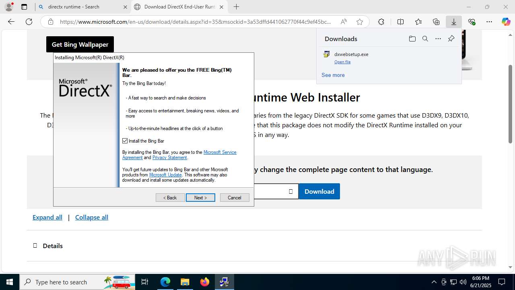The width and height of the screenshot is (515, 290).
Task: Select the dxwebsetup.exe download entry
Action: click(389, 58)
